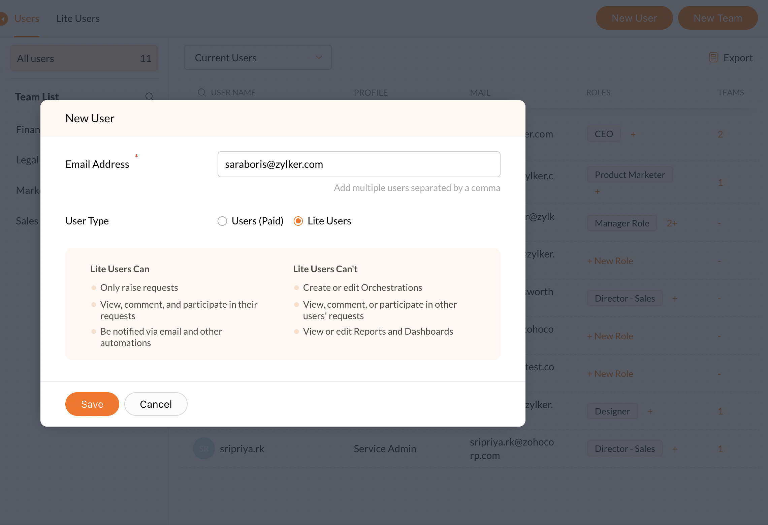This screenshot has height=525, width=768.
Task: Click the SR avatar for sripriya.rk
Action: [x=204, y=449]
